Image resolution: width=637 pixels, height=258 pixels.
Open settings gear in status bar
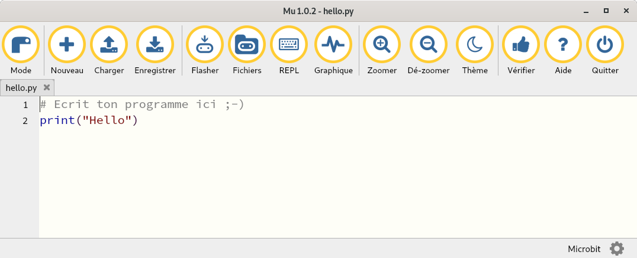(617, 249)
